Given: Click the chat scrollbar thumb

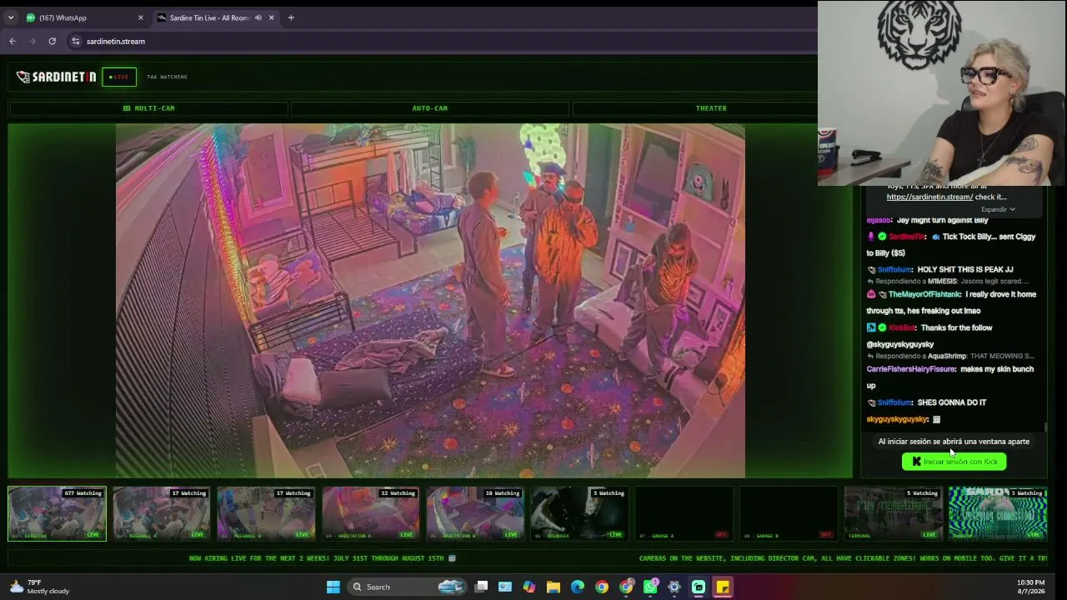Looking at the screenshot, I should coord(1046,427).
